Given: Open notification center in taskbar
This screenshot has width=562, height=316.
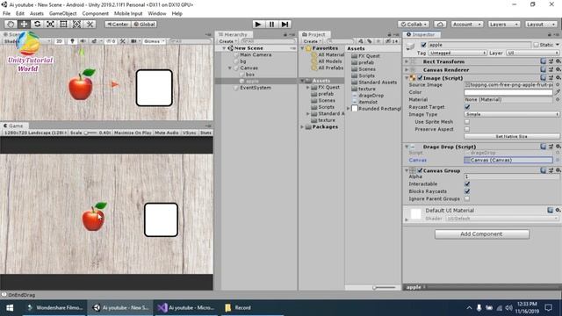Looking at the screenshot, I should 548,308.
